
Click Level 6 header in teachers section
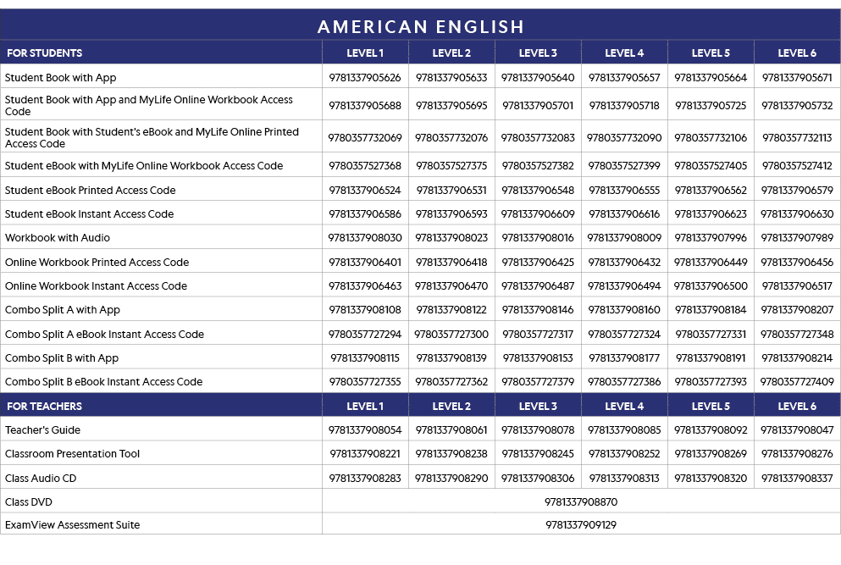click(797, 407)
